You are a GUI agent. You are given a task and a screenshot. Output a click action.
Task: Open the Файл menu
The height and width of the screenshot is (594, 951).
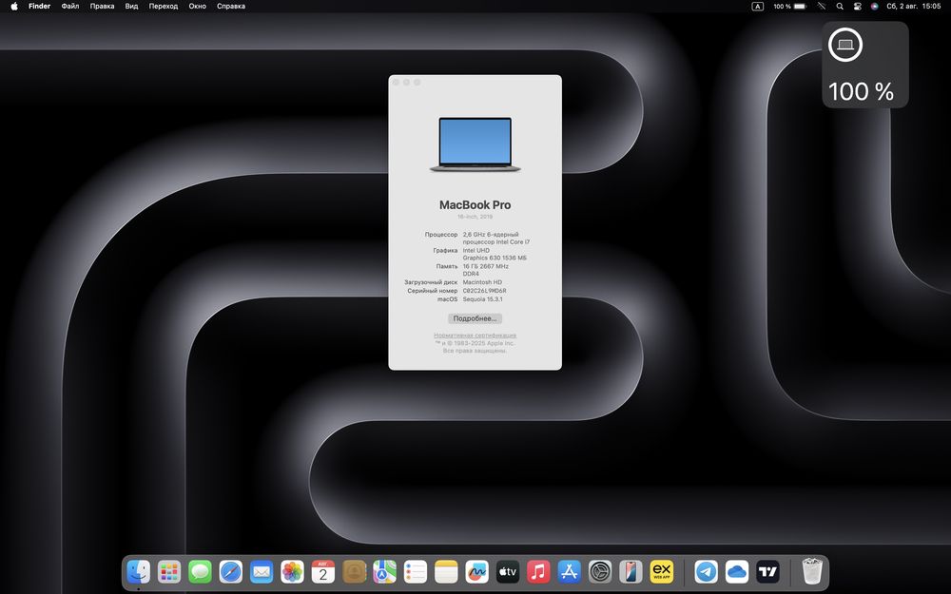[x=70, y=6]
